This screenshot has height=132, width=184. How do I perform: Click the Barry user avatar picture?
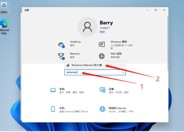point(87,27)
